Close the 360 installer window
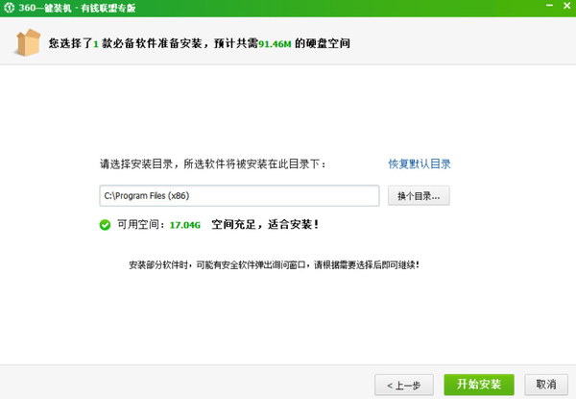The width and height of the screenshot is (576, 399). click(567, 6)
